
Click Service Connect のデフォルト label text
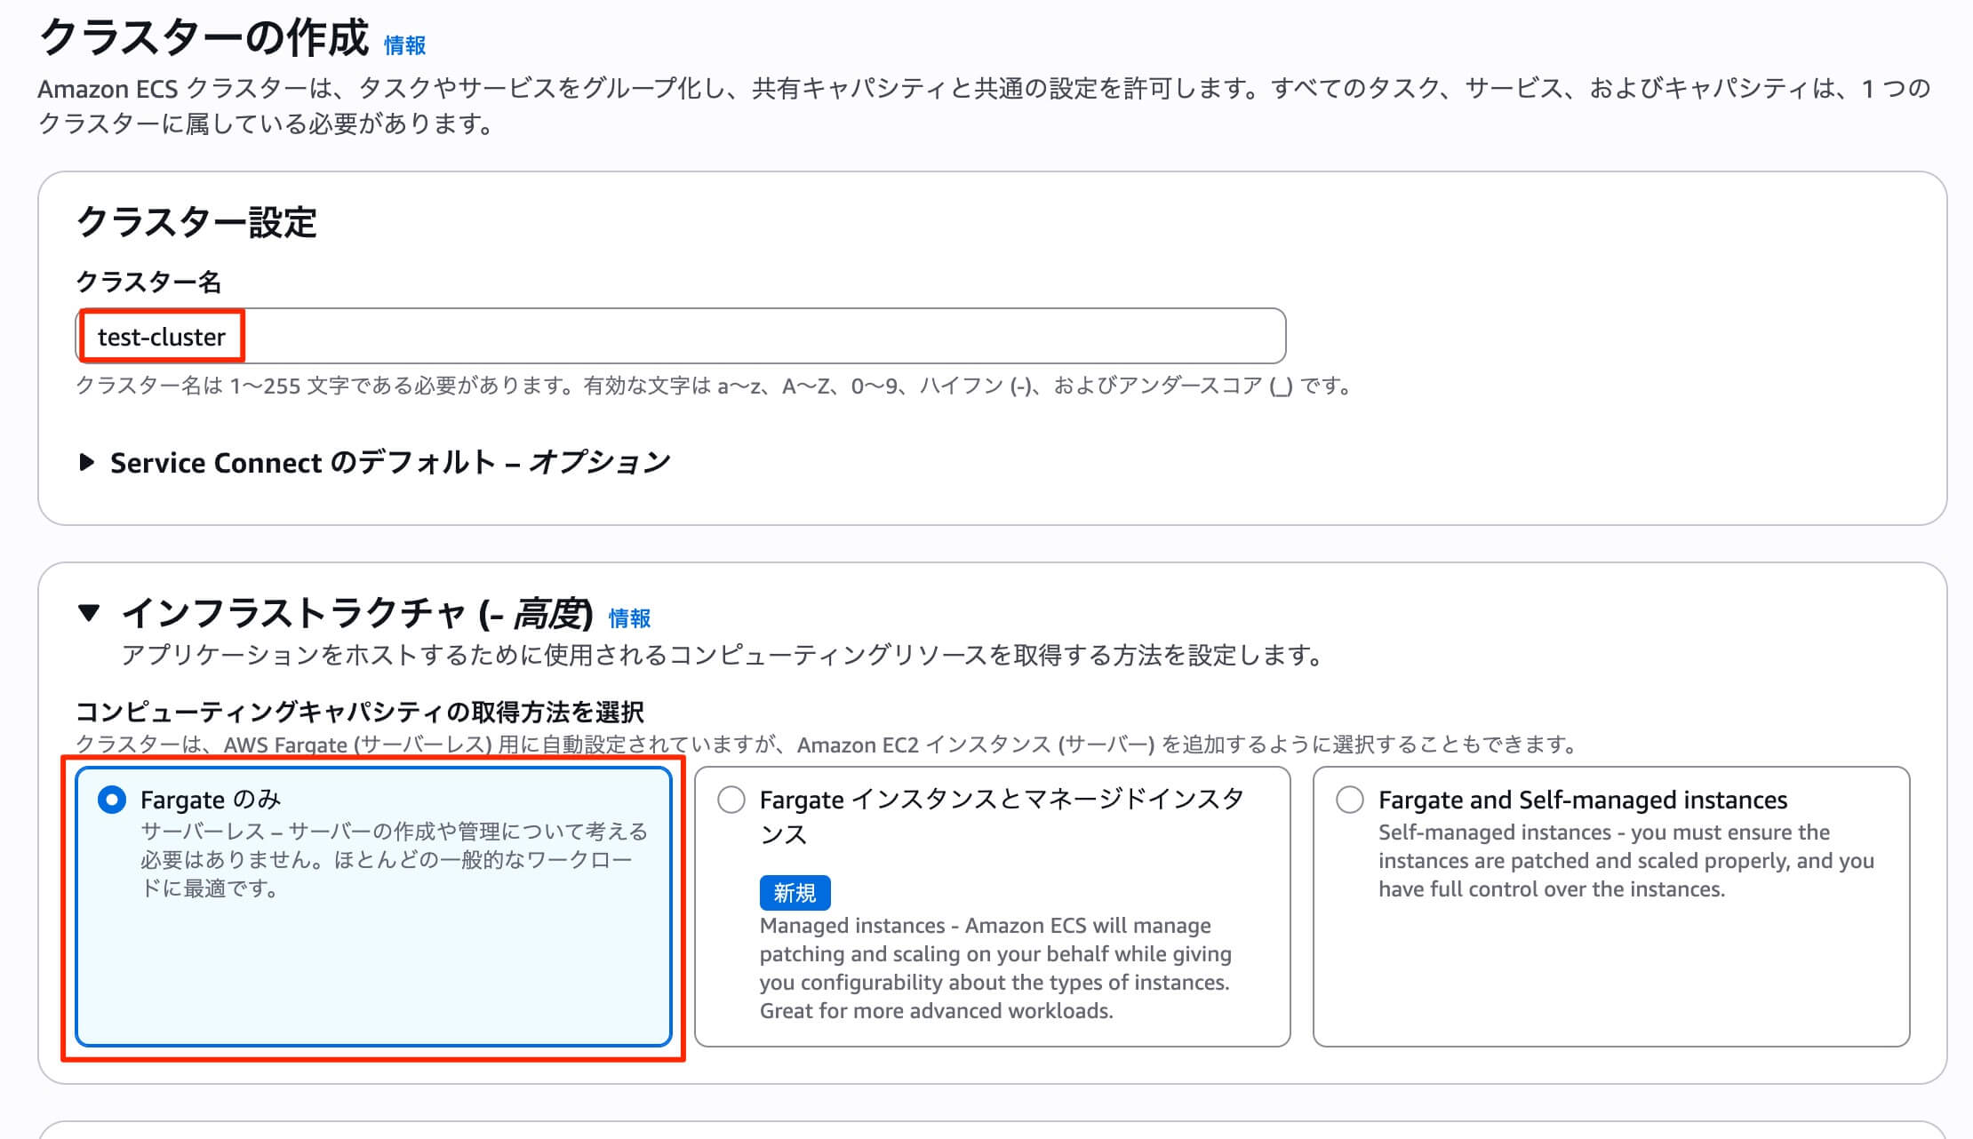coord(389,463)
